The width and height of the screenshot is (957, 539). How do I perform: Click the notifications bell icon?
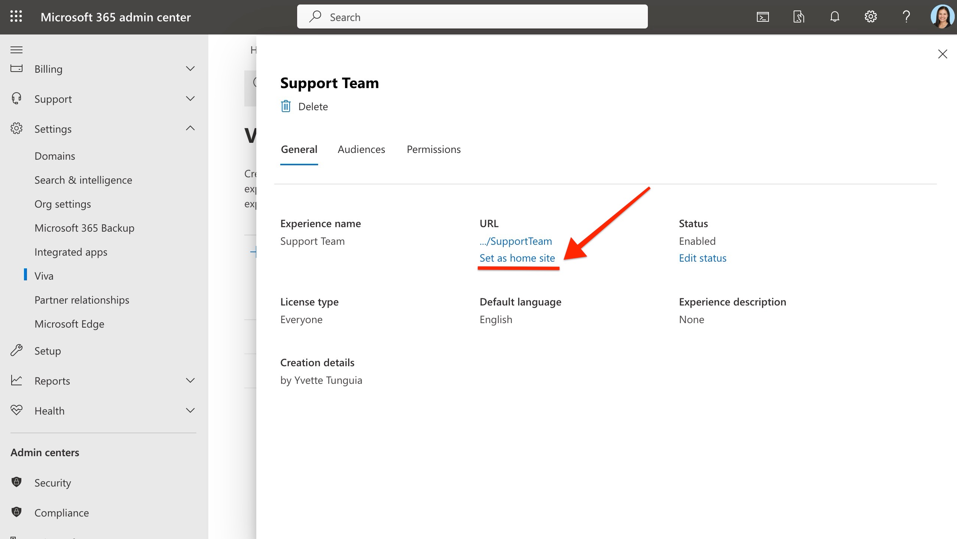coord(834,17)
